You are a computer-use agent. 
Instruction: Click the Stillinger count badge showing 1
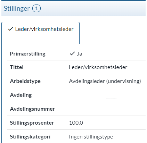pyautogui.click(x=36, y=8)
